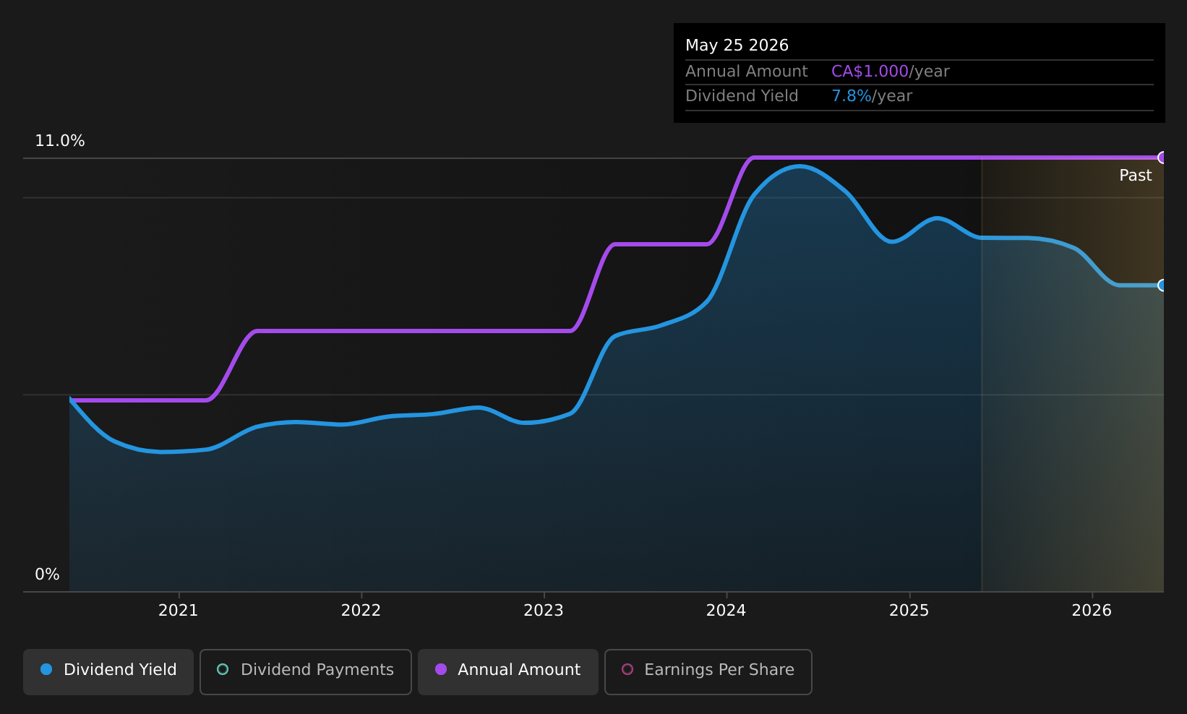Screen dimensions: 1187x714
Task: Click the 2025 x-axis label
Action: coord(909,611)
